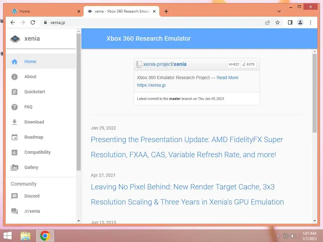Click the /r/xenia forum icon
Screen dimensions: 323x242
15,211
